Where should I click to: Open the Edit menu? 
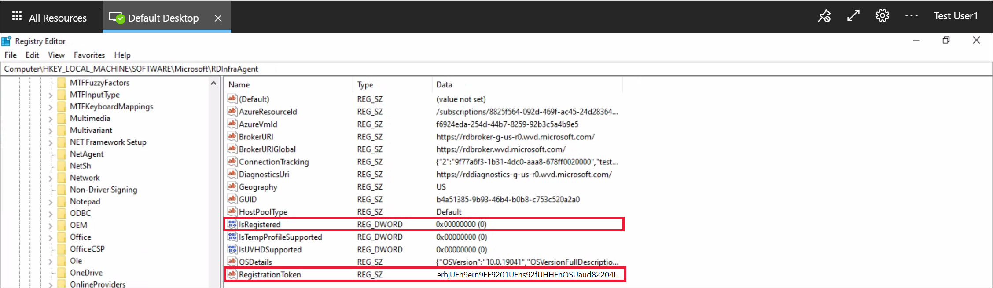[32, 55]
